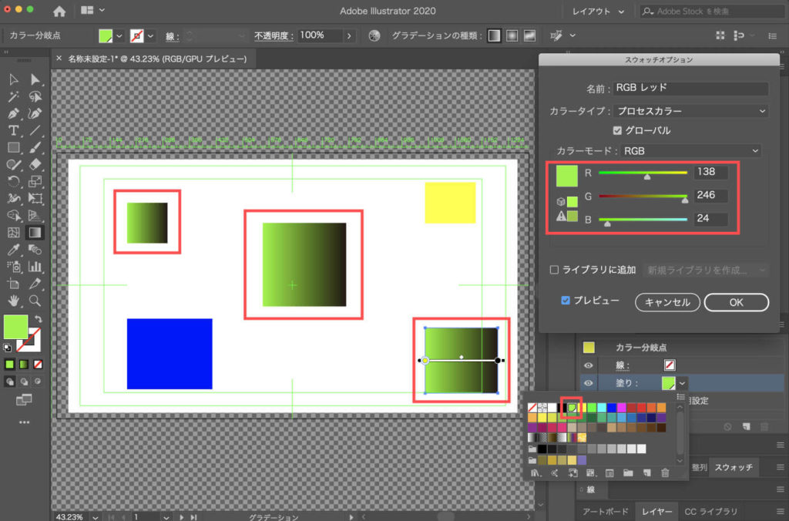Click the OK button
The height and width of the screenshot is (521, 789).
pos(736,302)
